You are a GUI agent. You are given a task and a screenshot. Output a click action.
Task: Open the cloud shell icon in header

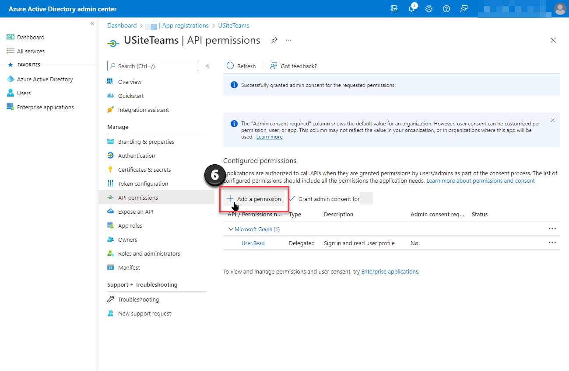[x=394, y=9]
